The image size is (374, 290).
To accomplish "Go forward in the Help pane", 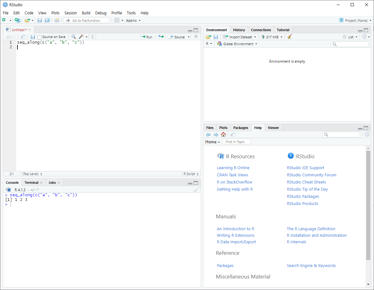I will pos(216,135).
